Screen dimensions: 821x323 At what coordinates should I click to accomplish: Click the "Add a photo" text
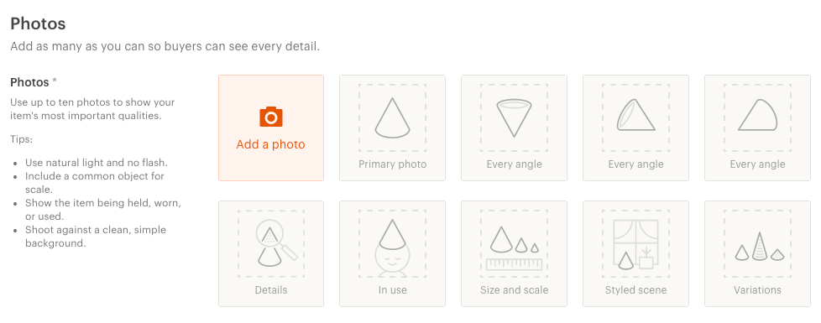pyautogui.click(x=270, y=144)
